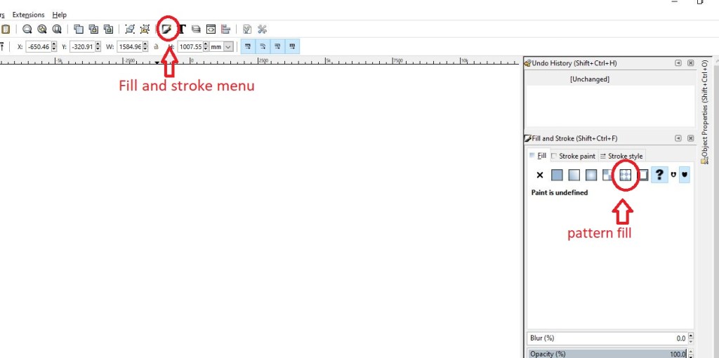Open the Help menu
719x358 pixels.
(x=59, y=15)
